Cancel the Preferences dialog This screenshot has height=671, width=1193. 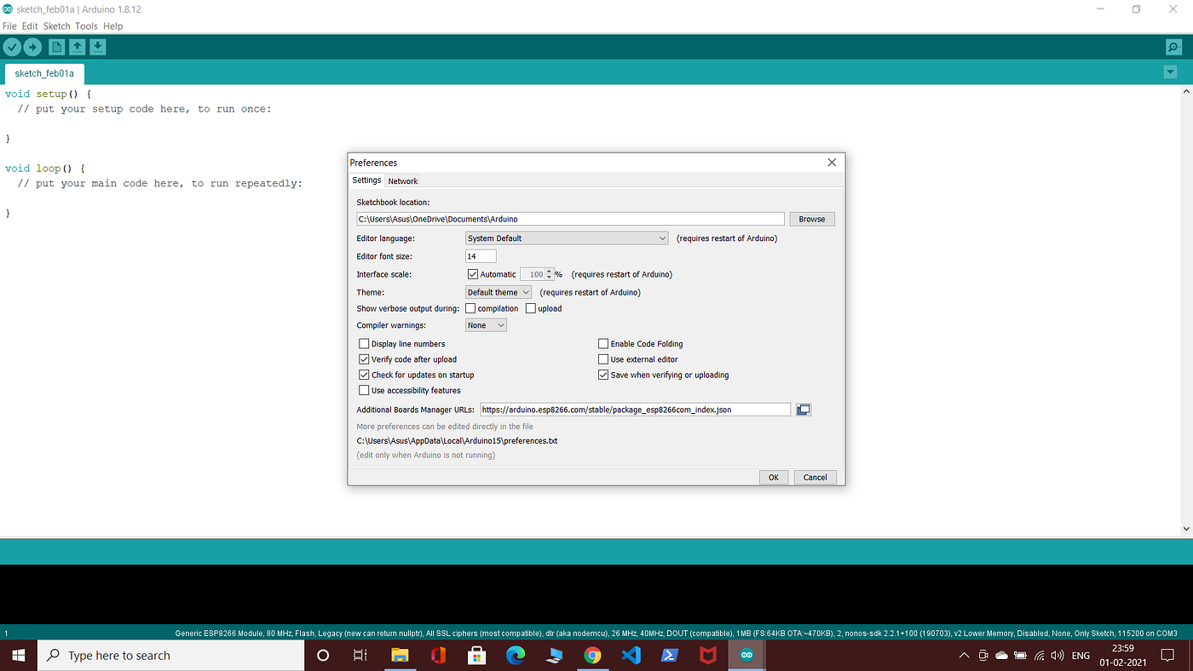pyautogui.click(x=816, y=477)
